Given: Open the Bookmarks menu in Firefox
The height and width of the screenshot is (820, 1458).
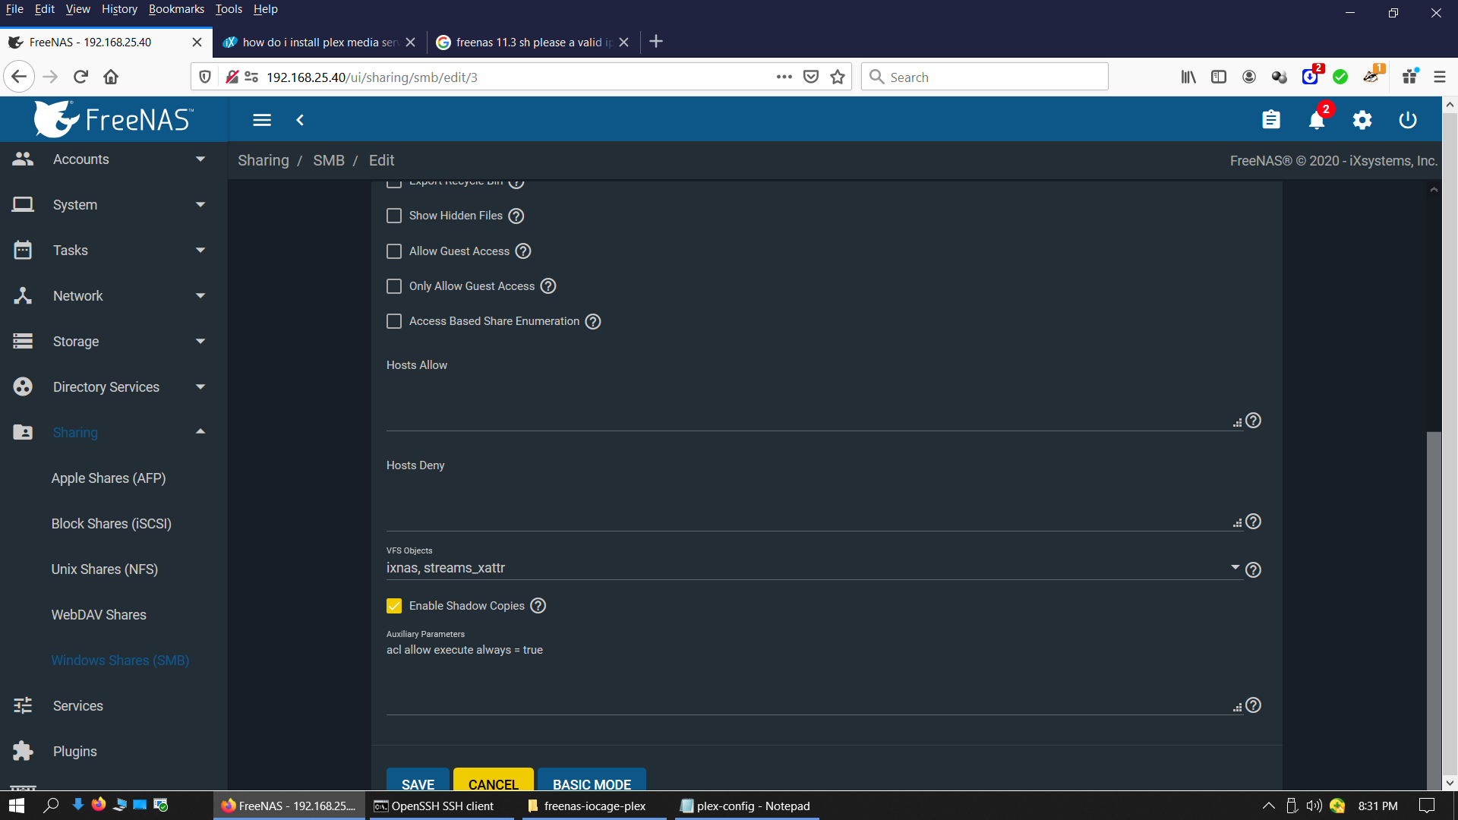Looking at the screenshot, I should click(x=176, y=9).
